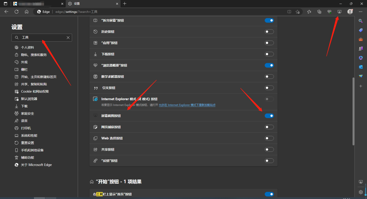Open the three-dot settings and more menu
The image size is (367, 199).
[360, 12]
